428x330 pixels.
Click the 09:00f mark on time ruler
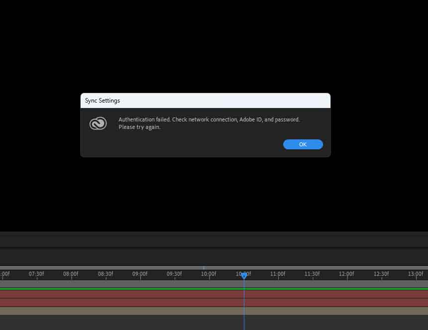(140, 274)
